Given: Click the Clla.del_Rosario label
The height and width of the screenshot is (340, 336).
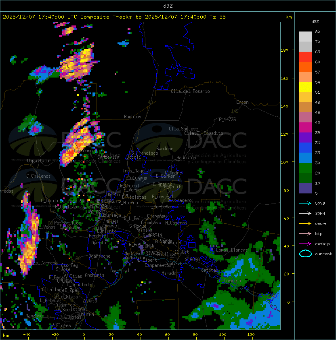Looking at the screenshot, I should tap(190, 91).
